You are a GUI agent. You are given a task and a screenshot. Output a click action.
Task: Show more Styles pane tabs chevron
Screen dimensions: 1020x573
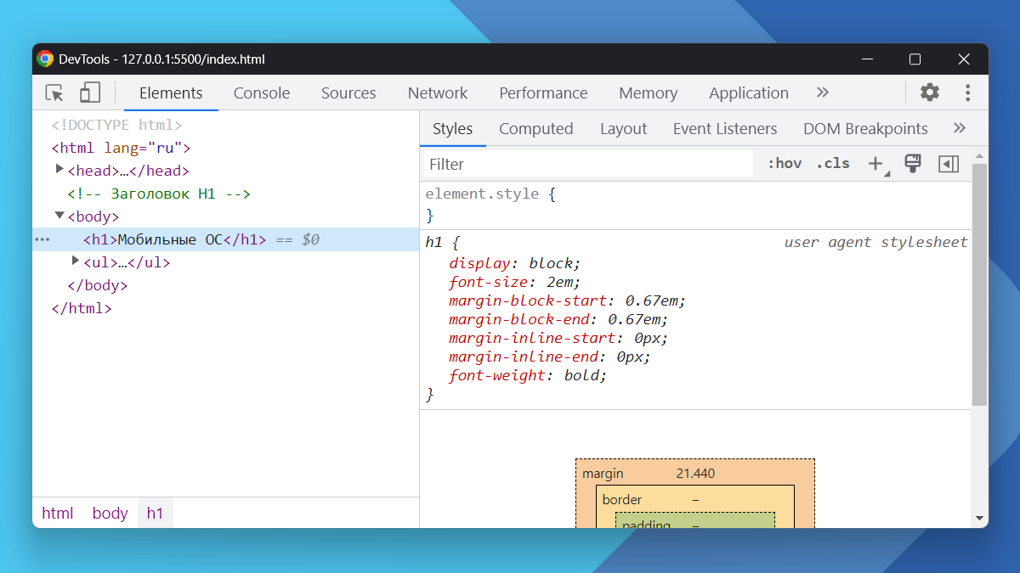tap(960, 128)
